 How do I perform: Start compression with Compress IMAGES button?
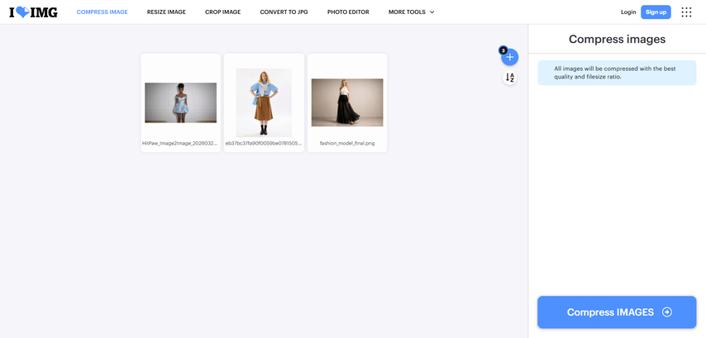617,312
